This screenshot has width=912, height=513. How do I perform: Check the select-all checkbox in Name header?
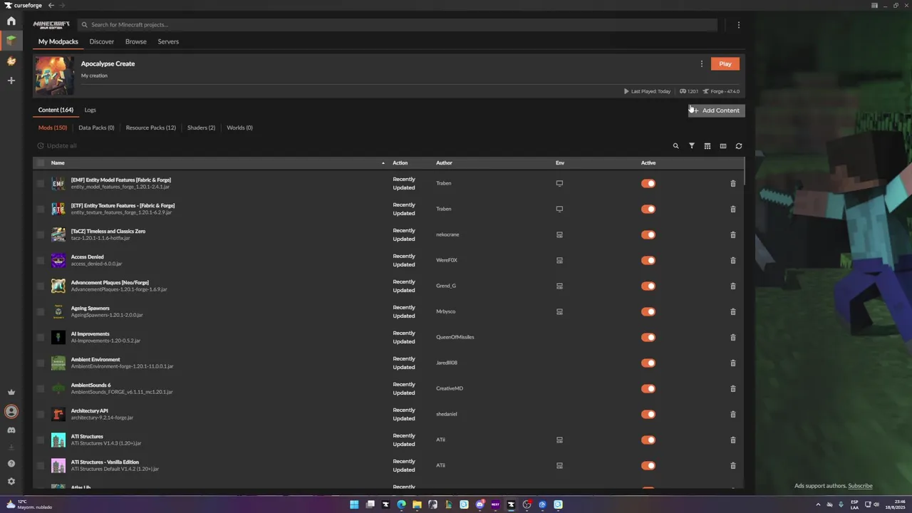point(41,162)
